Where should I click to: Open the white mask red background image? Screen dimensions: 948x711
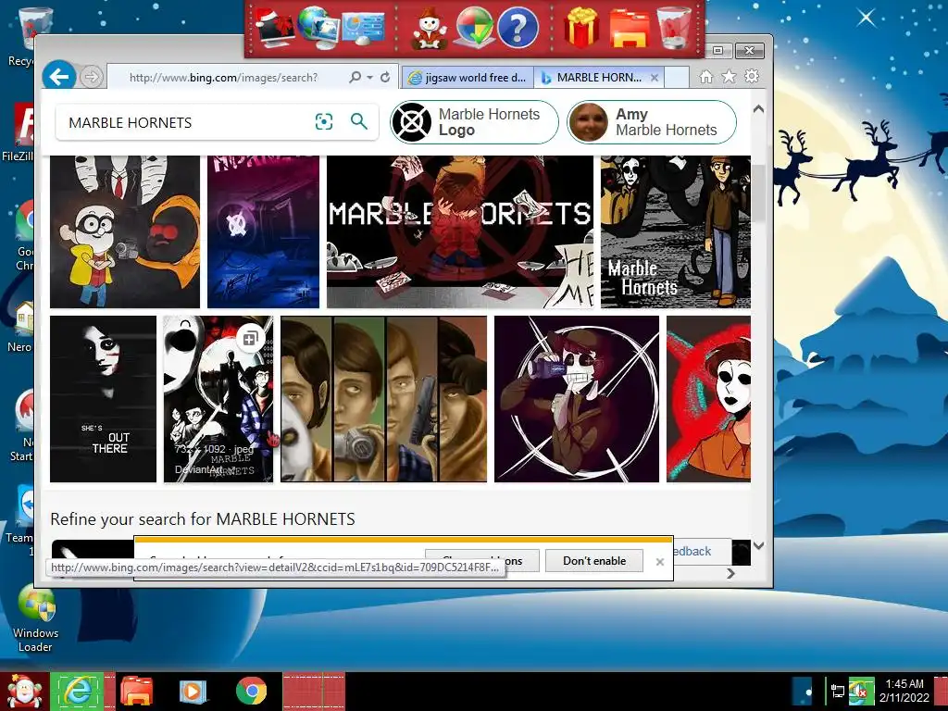(x=708, y=399)
